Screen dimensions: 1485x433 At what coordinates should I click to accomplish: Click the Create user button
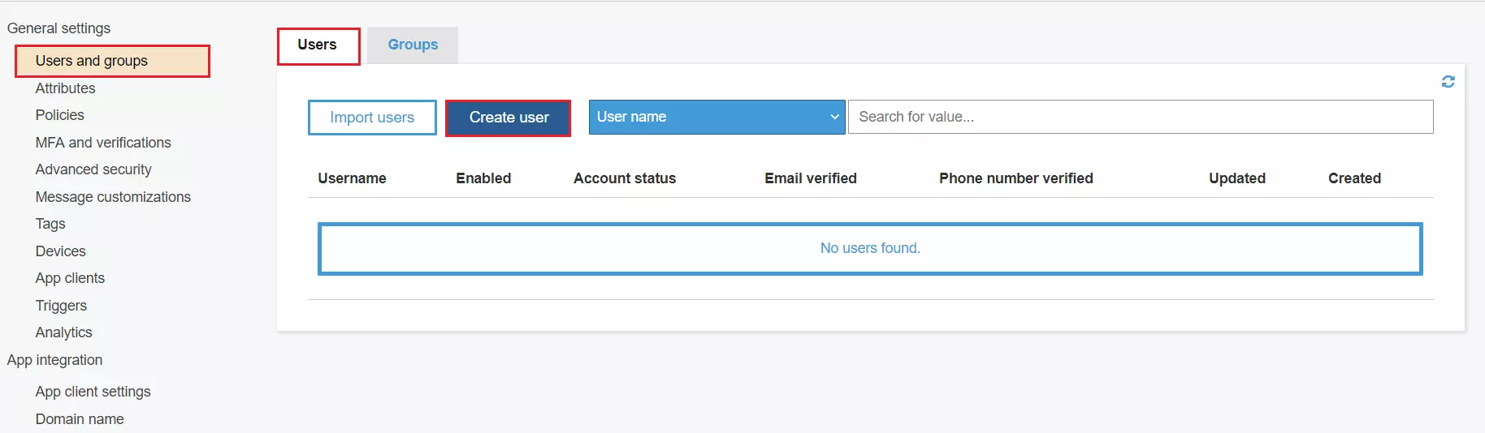[x=509, y=118]
